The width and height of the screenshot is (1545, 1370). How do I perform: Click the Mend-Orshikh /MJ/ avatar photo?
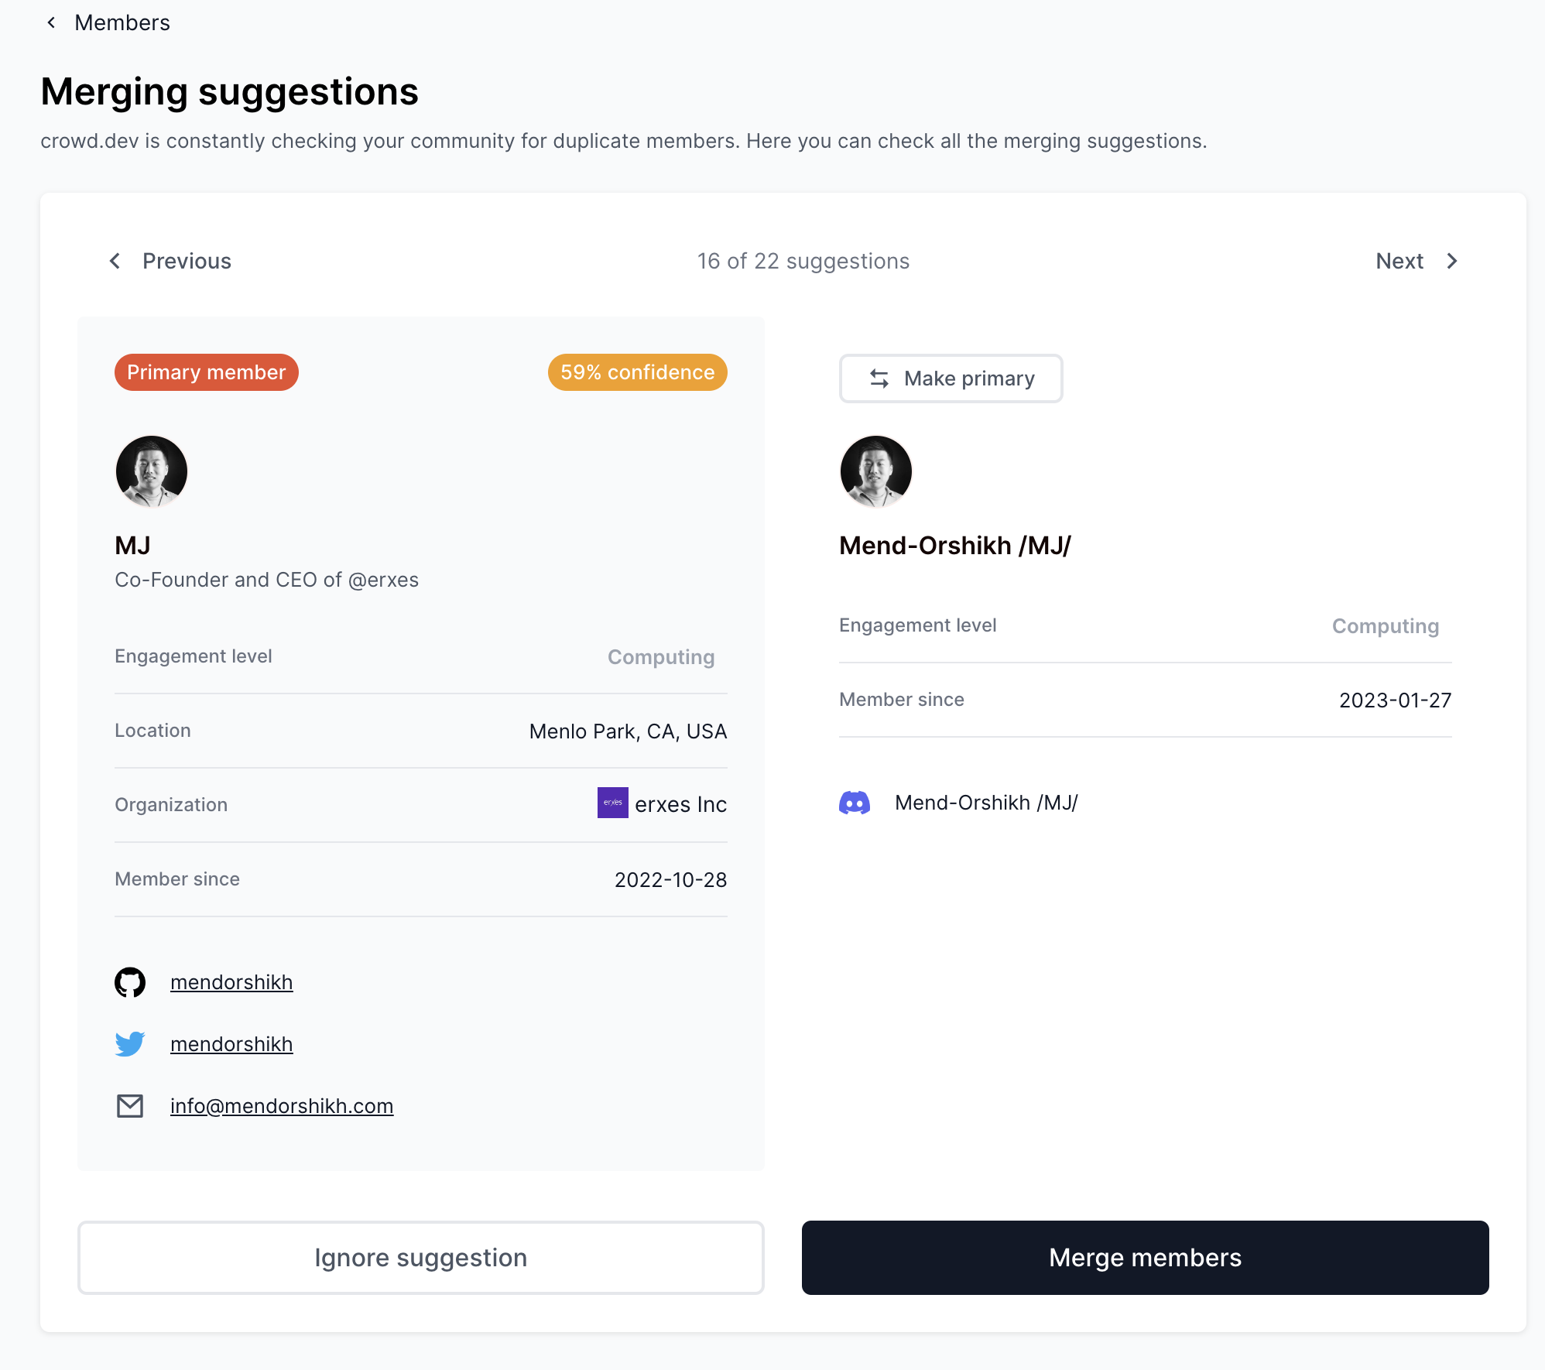tap(876, 471)
